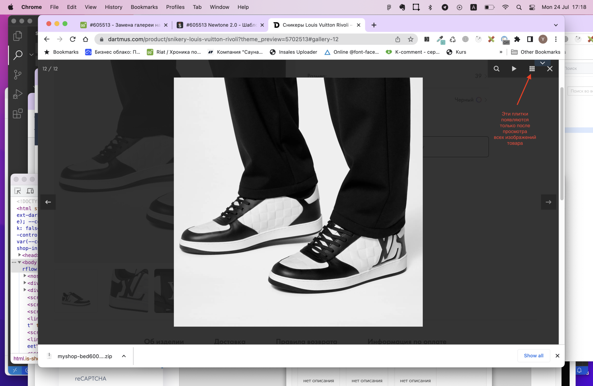Start the gallery slideshow
The width and height of the screenshot is (593, 386).
click(x=514, y=69)
